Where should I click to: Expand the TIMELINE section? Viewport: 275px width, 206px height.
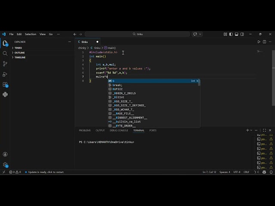click(42, 58)
